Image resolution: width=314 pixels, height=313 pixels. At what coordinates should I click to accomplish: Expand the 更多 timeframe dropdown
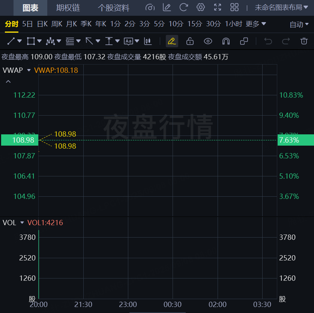click(x=256, y=24)
